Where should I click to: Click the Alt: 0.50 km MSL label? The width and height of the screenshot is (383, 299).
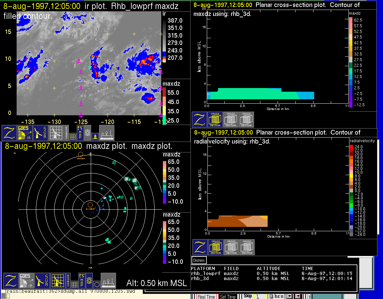(x=157, y=283)
